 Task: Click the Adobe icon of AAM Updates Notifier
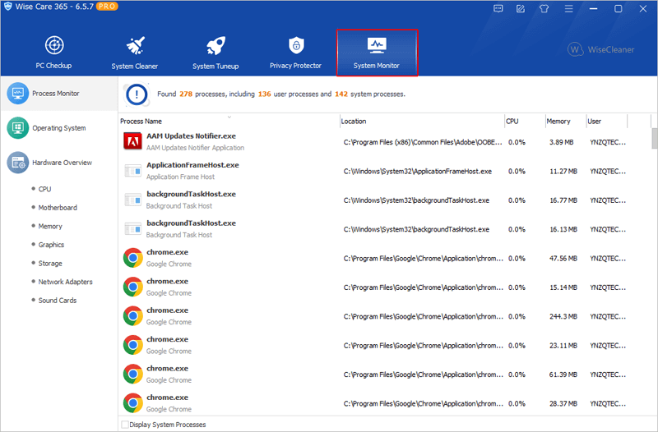click(132, 141)
